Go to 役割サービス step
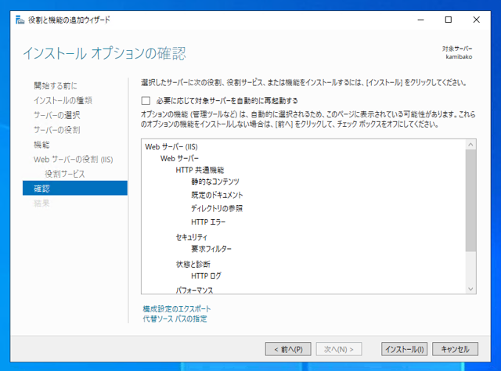Screen dimensions: 501x371 65,174
